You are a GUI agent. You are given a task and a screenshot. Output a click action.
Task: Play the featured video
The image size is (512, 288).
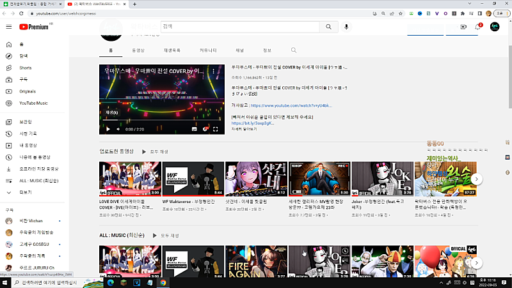coord(108,129)
